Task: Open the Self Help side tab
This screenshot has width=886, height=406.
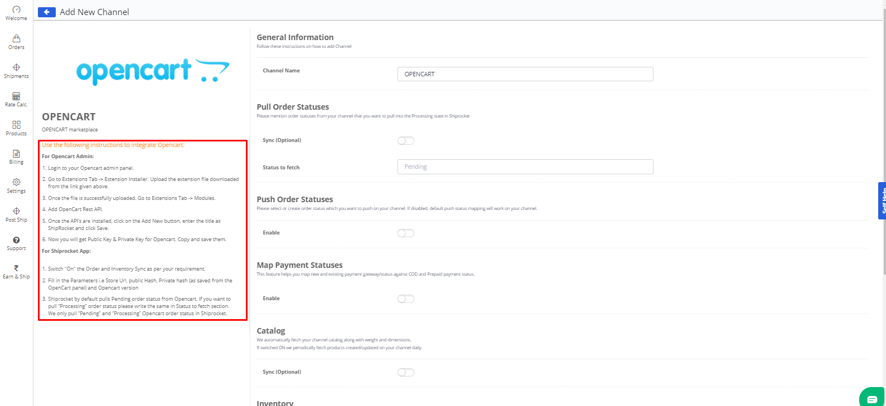Action: (x=882, y=200)
